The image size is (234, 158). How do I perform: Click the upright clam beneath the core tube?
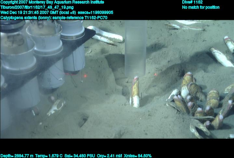point(135,92)
